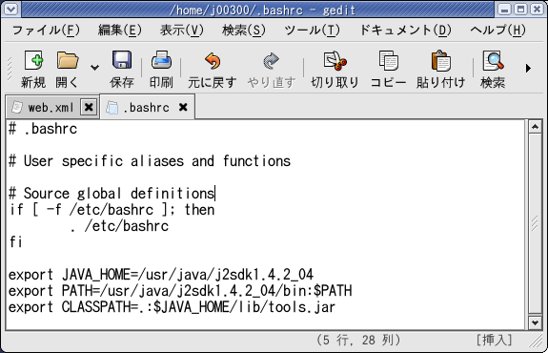
Task: Click the web.xml tab document icon
Action: (x=17, y=107)
